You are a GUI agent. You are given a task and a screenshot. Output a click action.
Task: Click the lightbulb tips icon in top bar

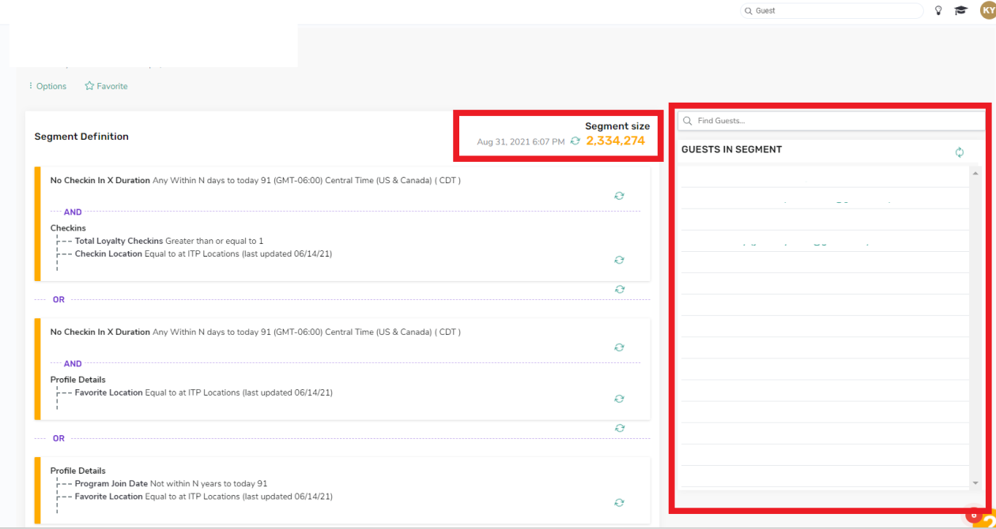tap(938, 10)
